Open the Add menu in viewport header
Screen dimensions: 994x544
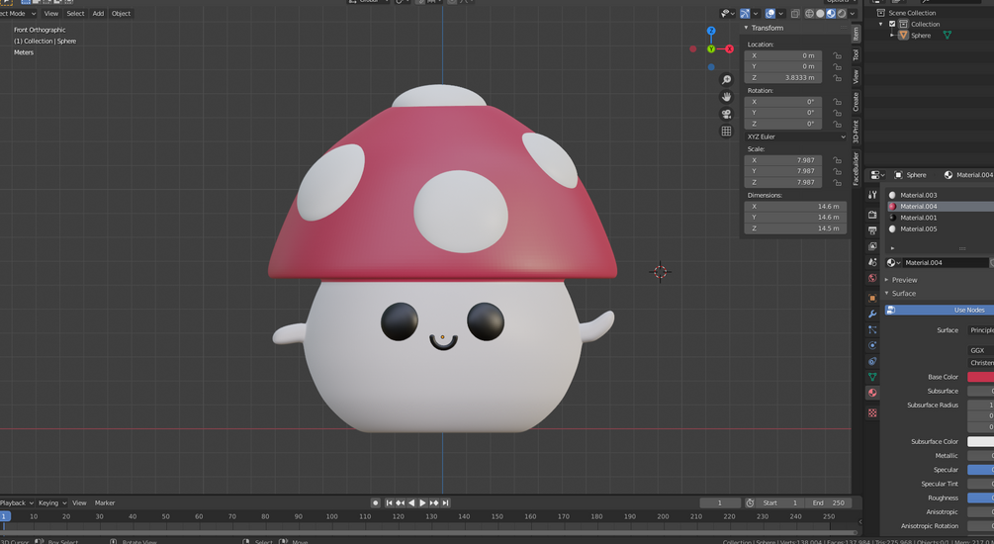pos(98,14)
